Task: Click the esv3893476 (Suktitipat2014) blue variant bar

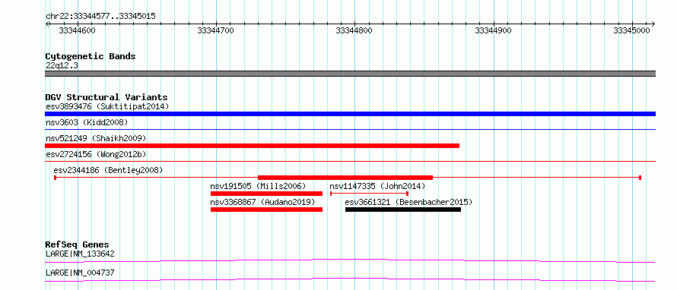Action: coord(350,114)
